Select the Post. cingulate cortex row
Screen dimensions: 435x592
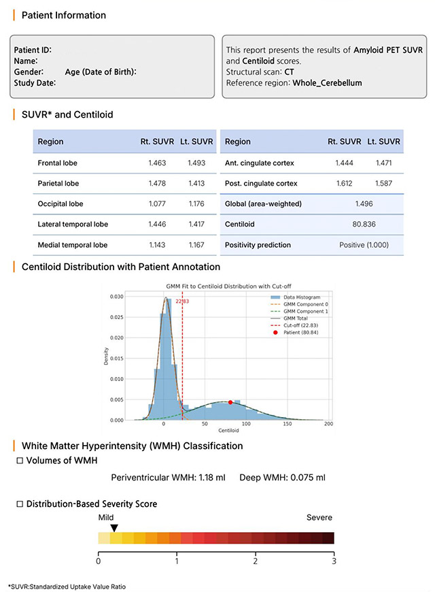tap(312, 184)
